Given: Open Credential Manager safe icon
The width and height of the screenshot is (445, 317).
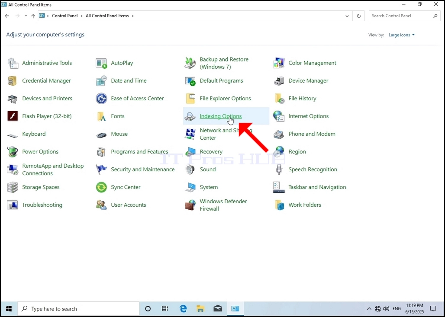Looking at the screenshot, I should pos(13,81).
